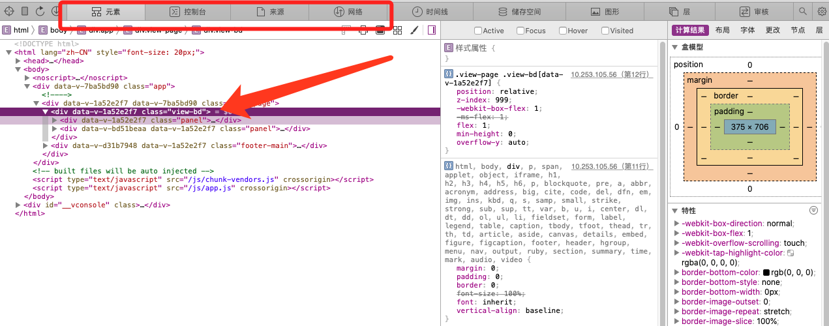Toggle the details sidebar icon
This screenshot has height=326, width=829.
pyautogui.click(x=432, y=30)
